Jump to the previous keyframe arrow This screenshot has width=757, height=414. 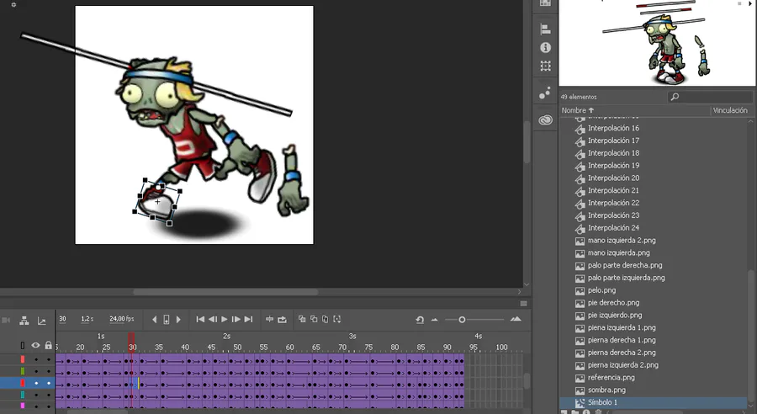[155, 319]
